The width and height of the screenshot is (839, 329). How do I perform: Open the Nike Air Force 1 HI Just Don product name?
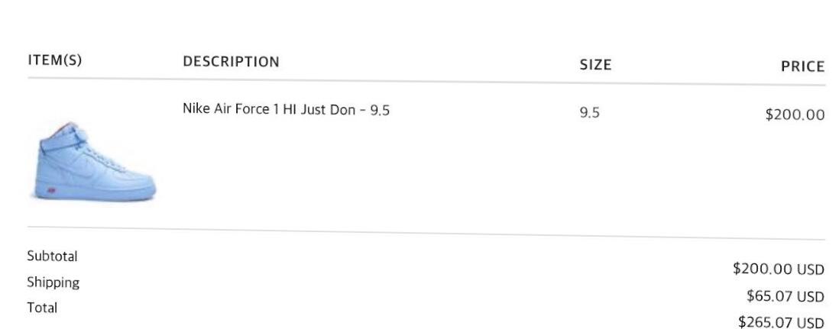click(286, 109)
